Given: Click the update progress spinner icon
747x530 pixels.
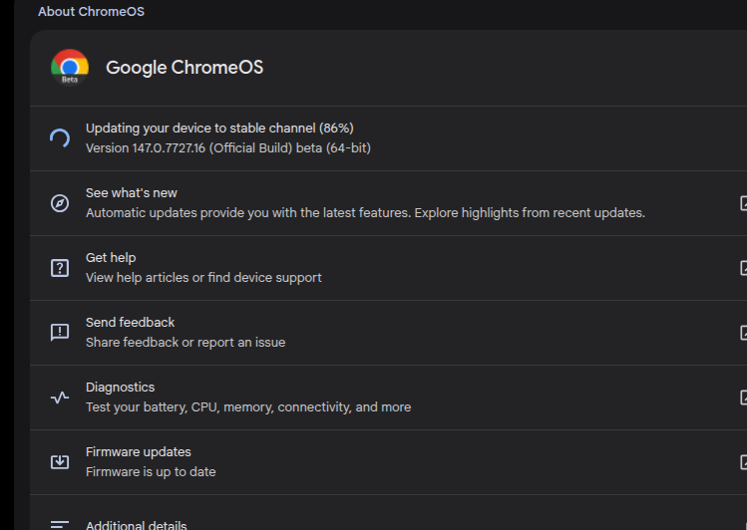Looking at the screenshot, I should pos(60,138).
